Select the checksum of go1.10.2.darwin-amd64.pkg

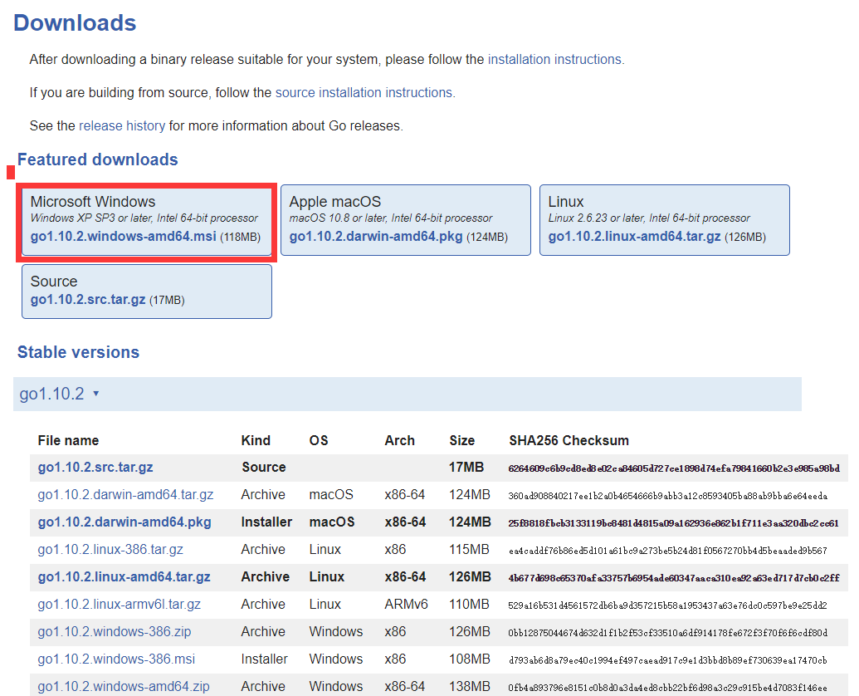[x=673, y=523]
